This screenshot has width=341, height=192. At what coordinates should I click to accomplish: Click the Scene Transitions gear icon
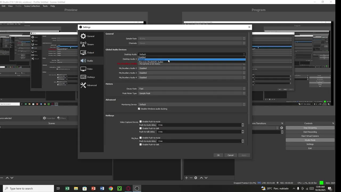click(282, 128)
